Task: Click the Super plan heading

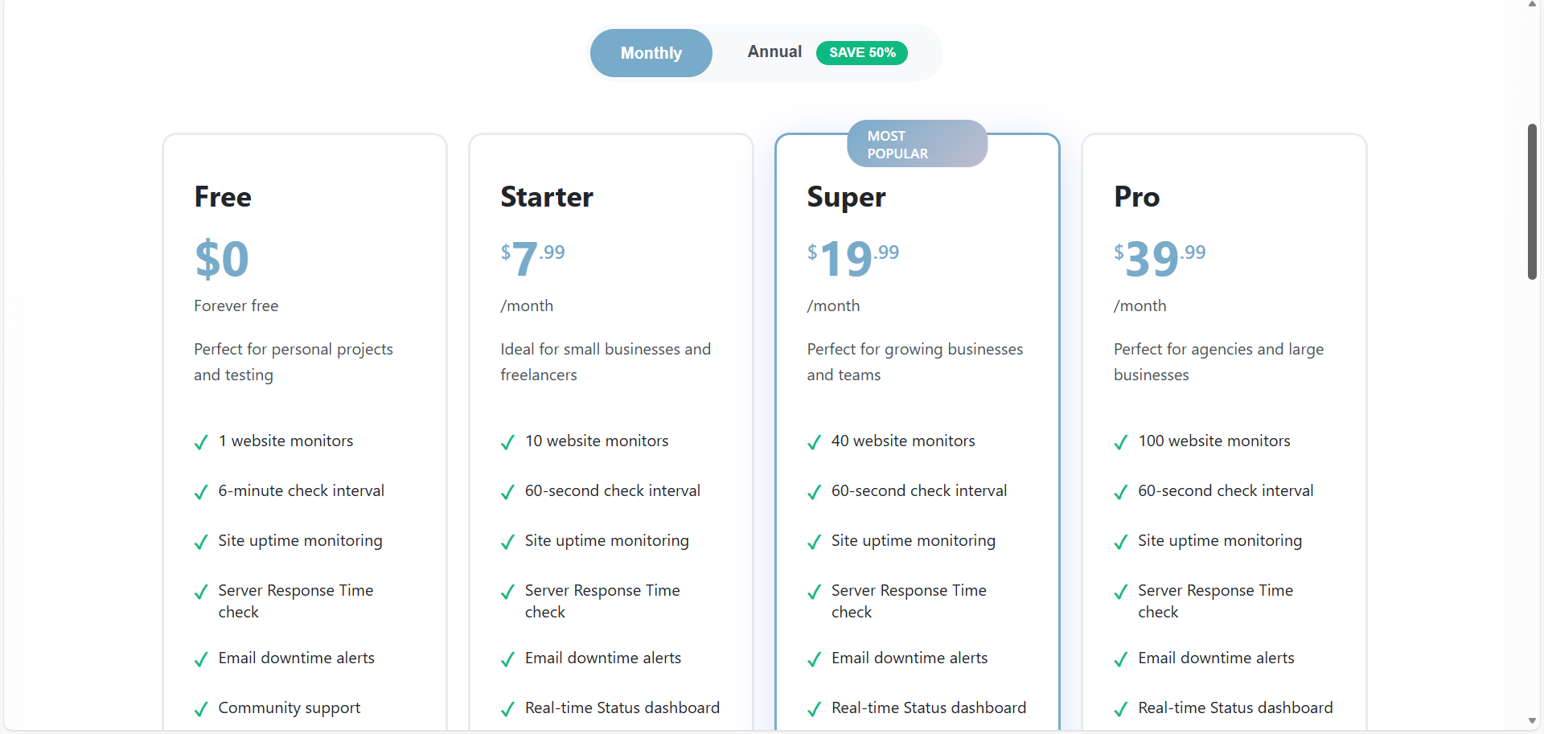Action: pyautogui.click(x=845, y=197)
